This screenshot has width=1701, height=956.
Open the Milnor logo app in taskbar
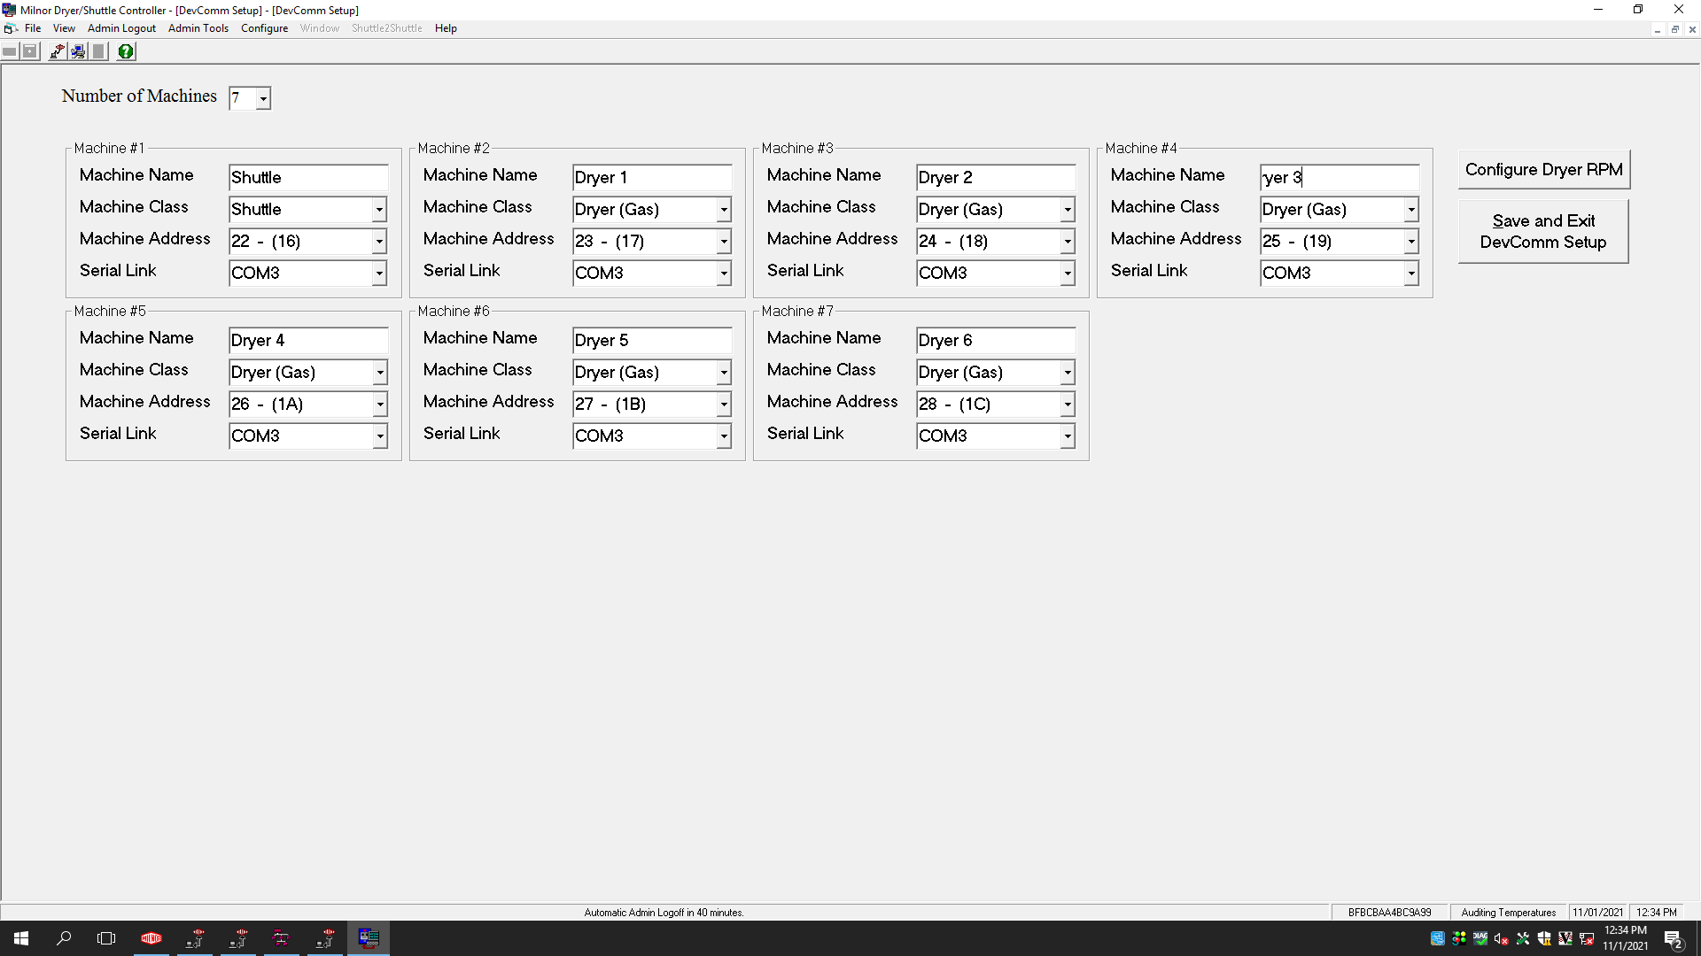tap(151, 938)
